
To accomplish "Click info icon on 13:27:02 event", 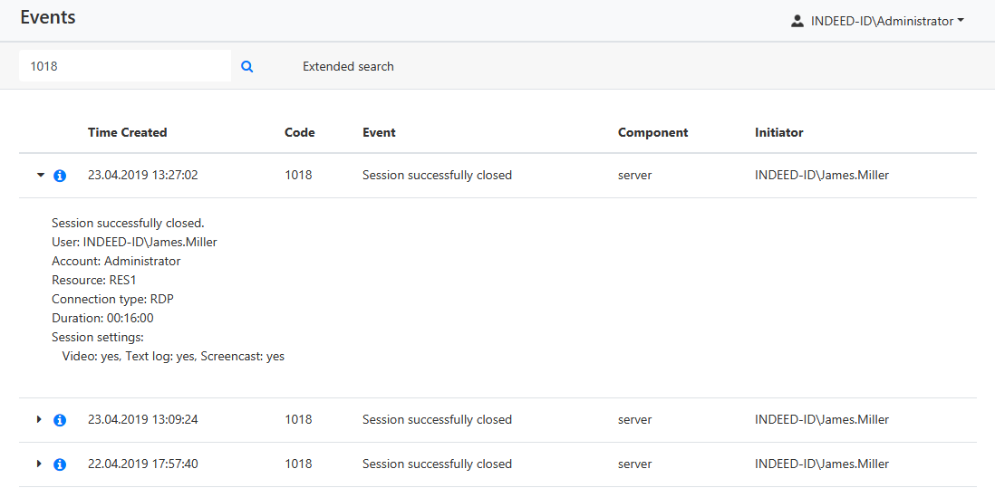I will pyautogui.click(x=60, y=176).
